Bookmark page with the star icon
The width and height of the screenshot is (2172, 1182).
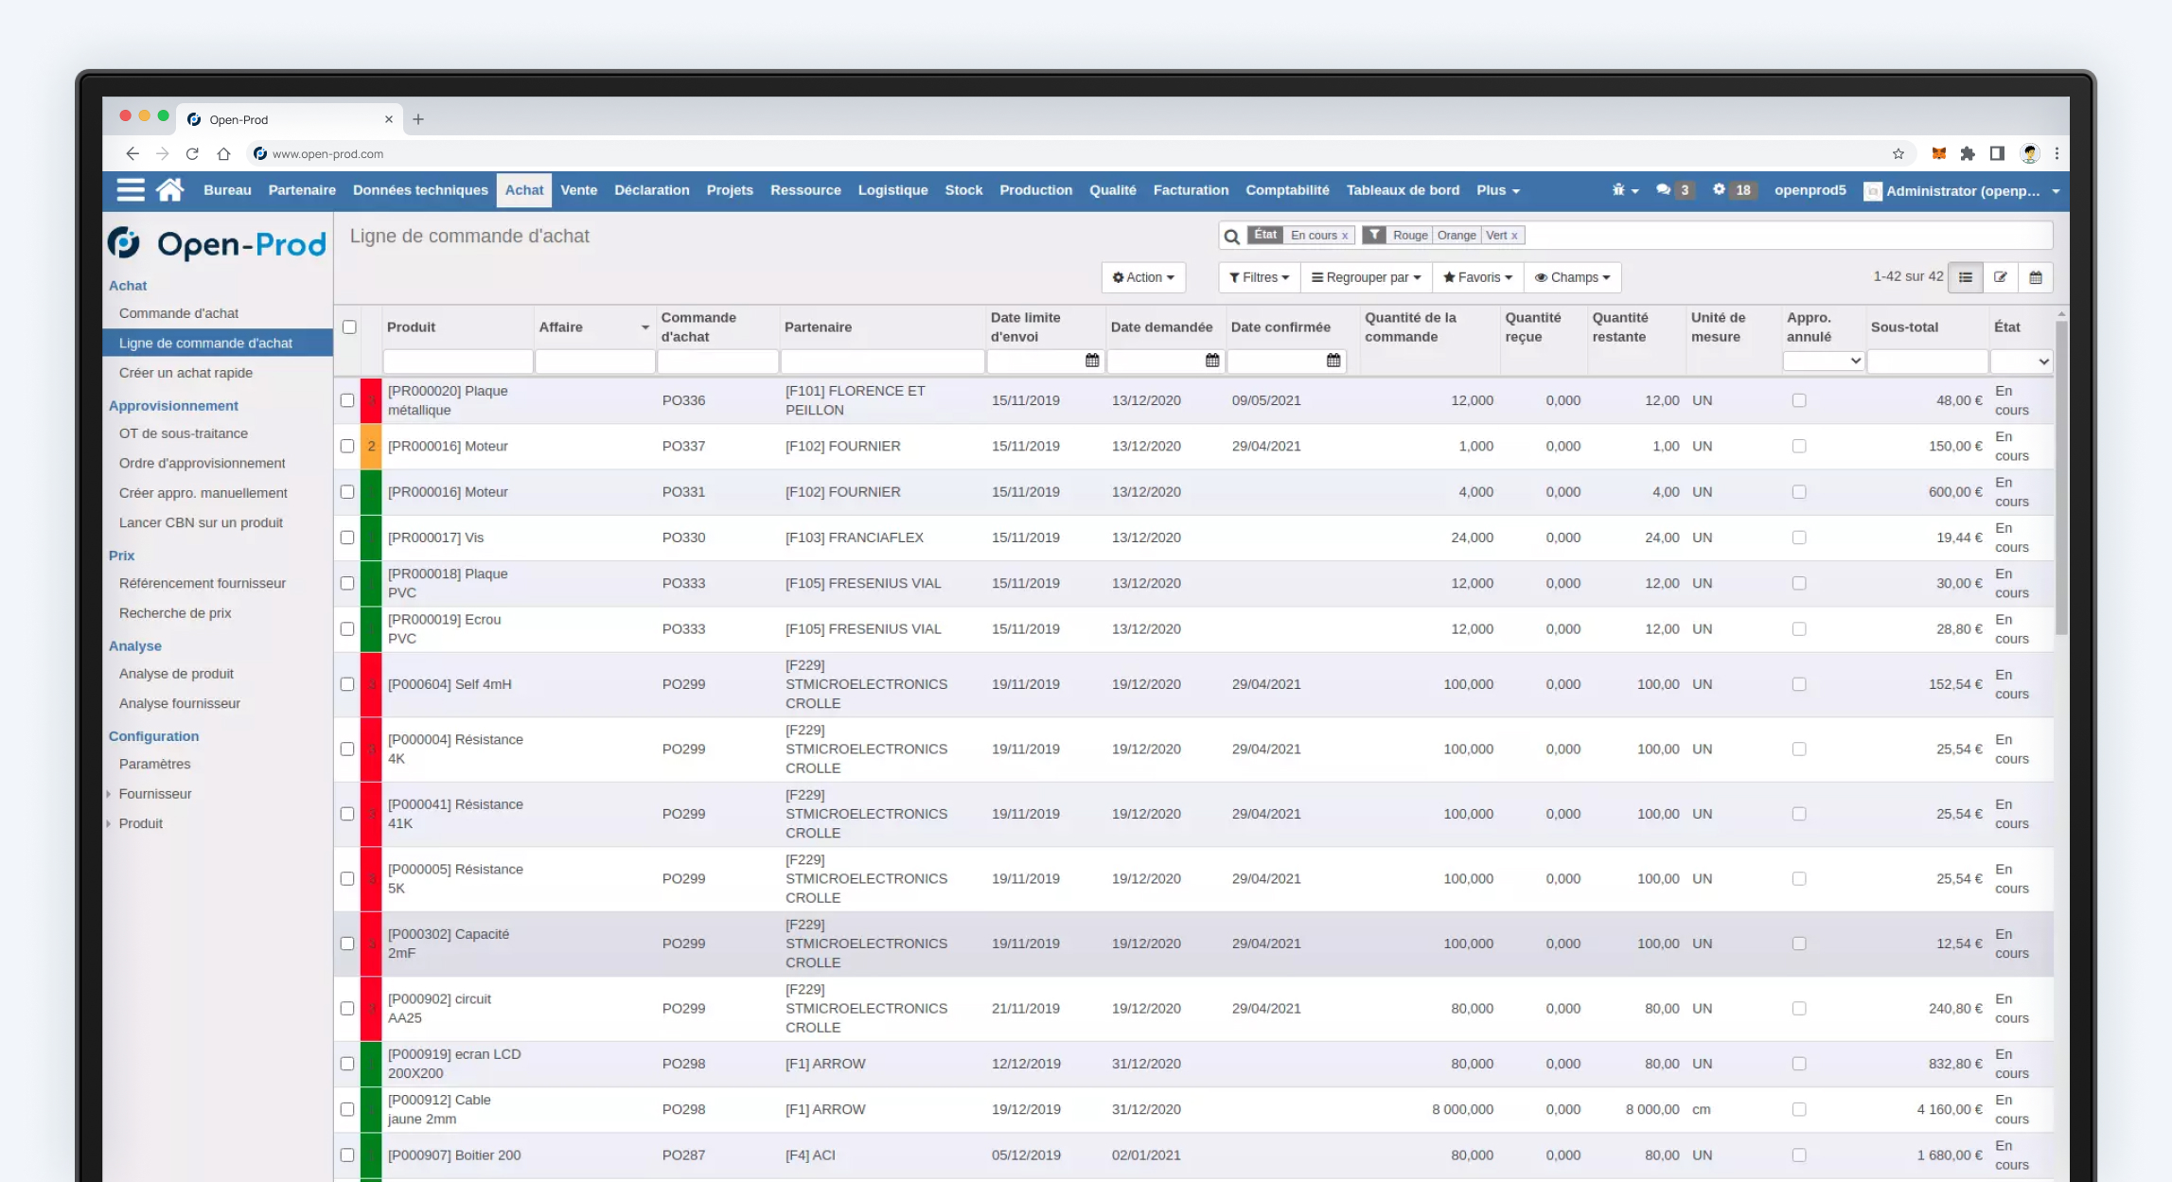1898,153
